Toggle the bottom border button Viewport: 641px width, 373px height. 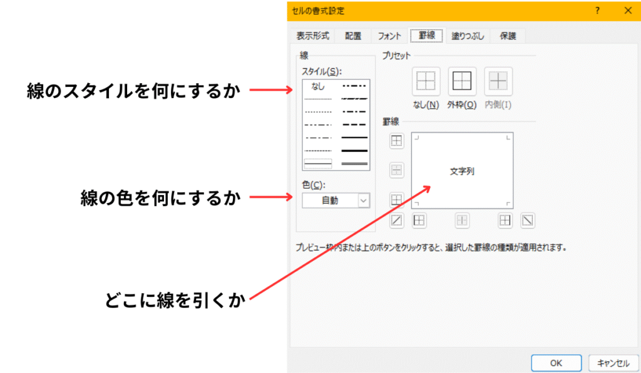(396, 200)
